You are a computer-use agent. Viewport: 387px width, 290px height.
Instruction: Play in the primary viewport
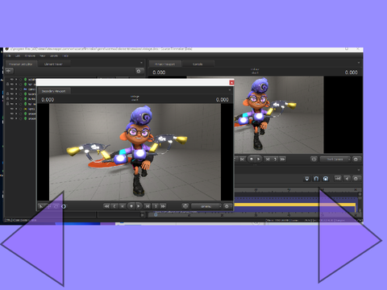[258, 159]
